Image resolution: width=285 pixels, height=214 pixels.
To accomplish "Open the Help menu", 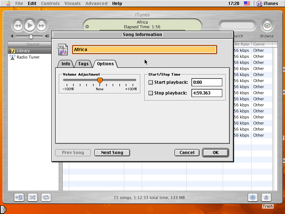I will pyautogui.click(x=117, y=4).
